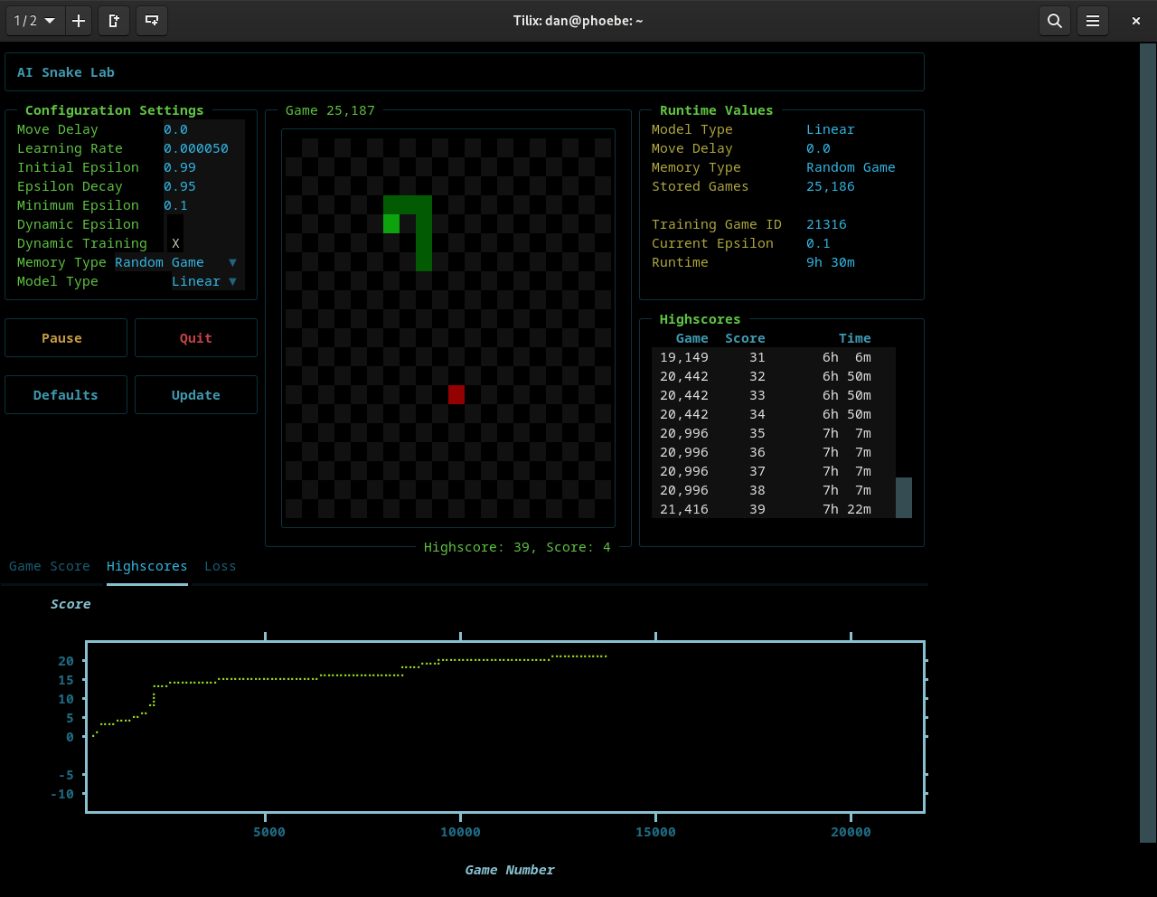Uncheck the Dynamic Training checkbox
1157x897 pixels.
point(175,243)
